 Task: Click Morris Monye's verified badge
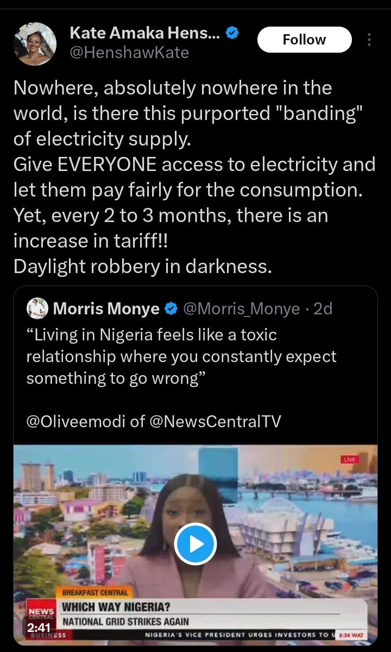(x=171, y=309)
